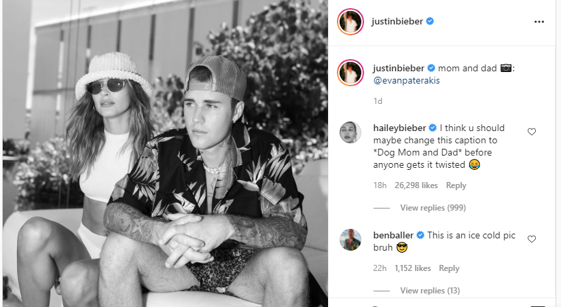Like haileybieber's comment with the heart
Screen dimensions: 561x307
(532, 132)
